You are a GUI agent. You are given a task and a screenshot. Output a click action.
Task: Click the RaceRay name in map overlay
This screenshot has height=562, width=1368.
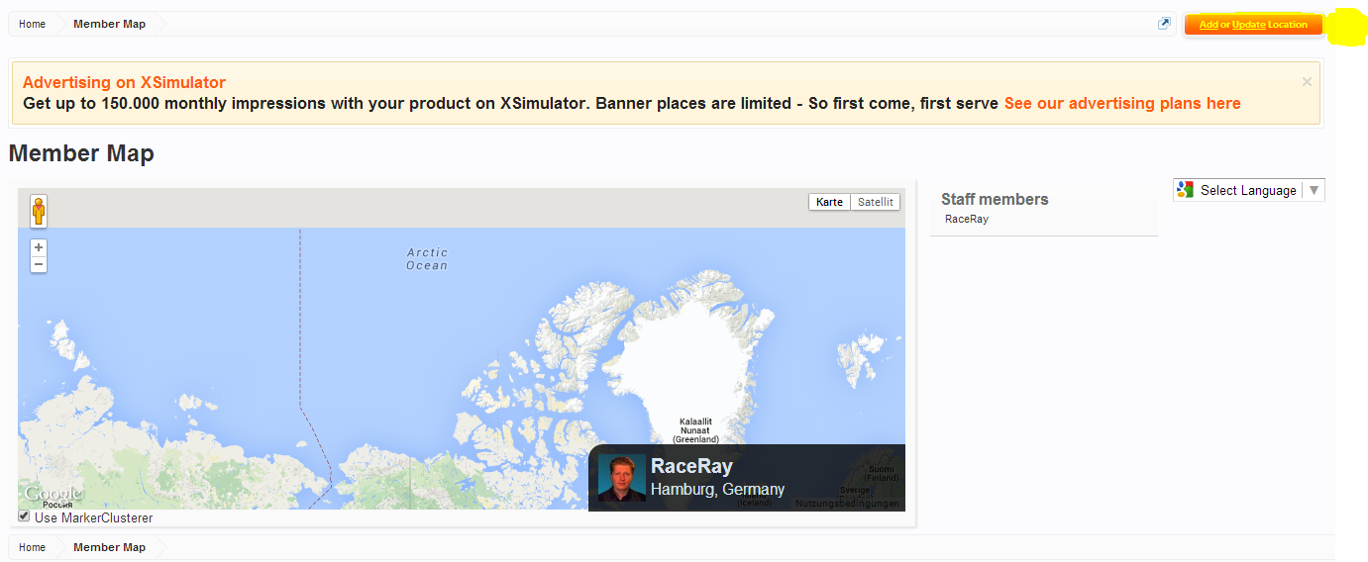click(691, 467)
